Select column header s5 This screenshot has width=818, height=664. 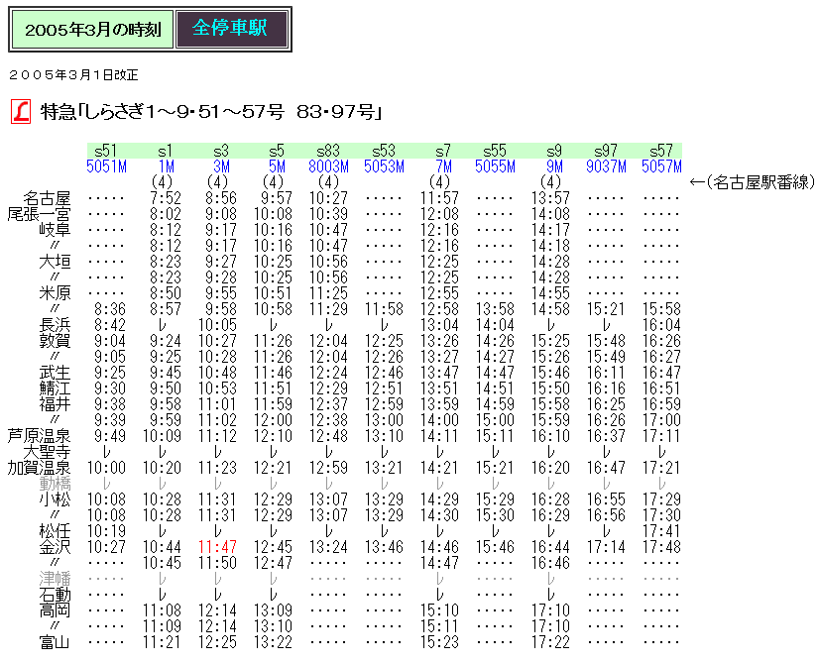click(277, 151)
